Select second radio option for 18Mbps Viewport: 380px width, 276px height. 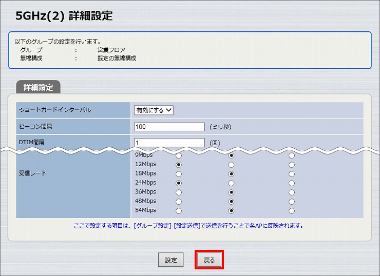pyautogui.click(x=231, y=174)
